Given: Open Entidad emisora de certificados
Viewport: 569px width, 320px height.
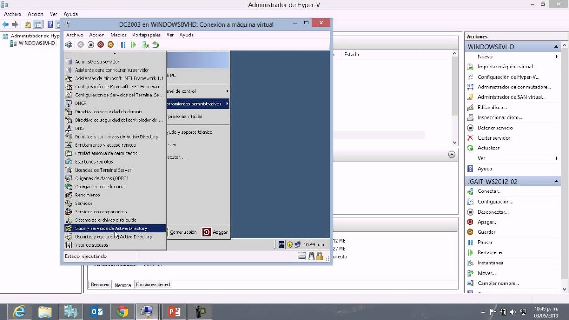Looking at the screenshot, I should tap(115, 153).
